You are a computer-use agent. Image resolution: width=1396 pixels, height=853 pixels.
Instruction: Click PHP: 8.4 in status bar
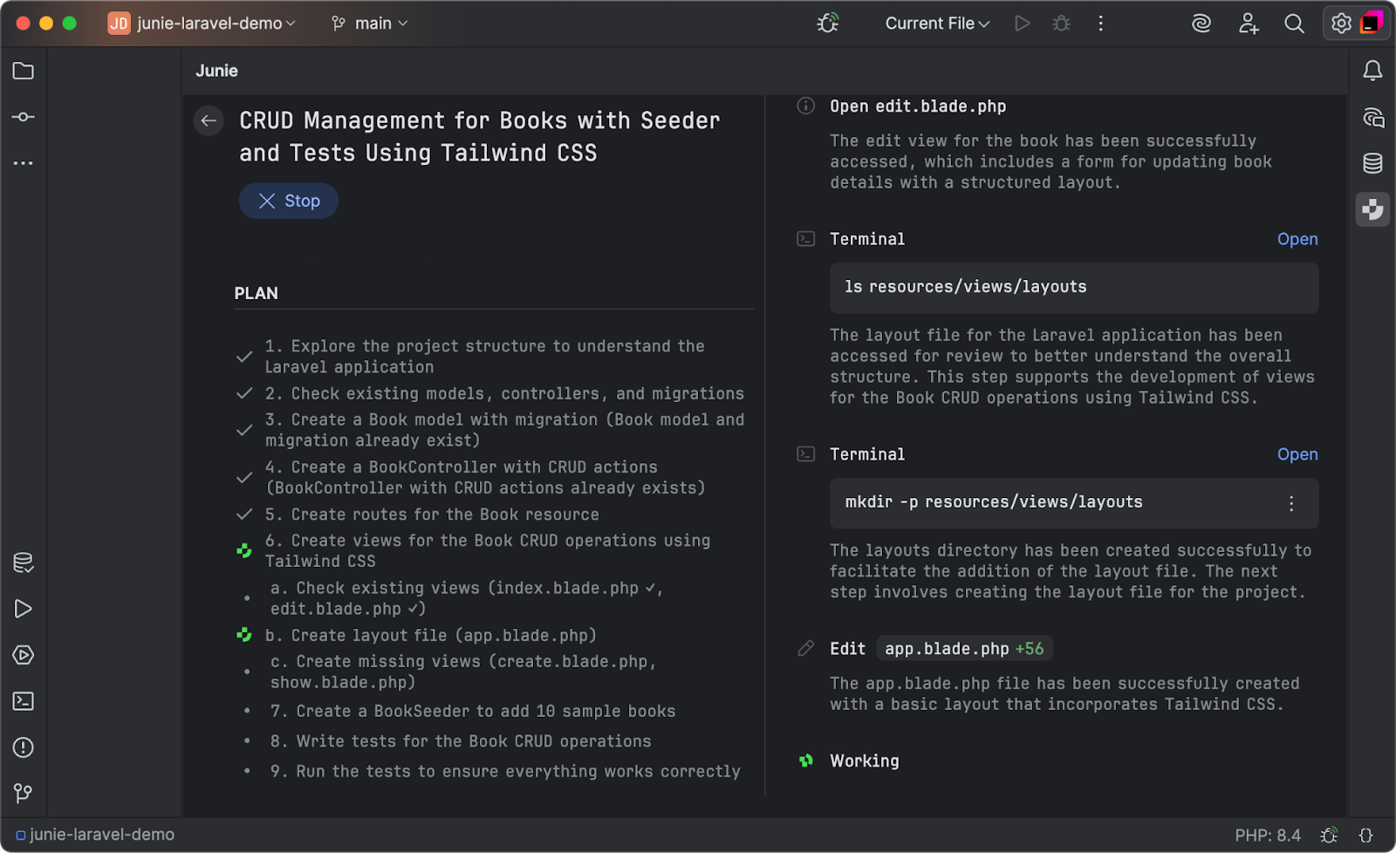(1268, 836)
